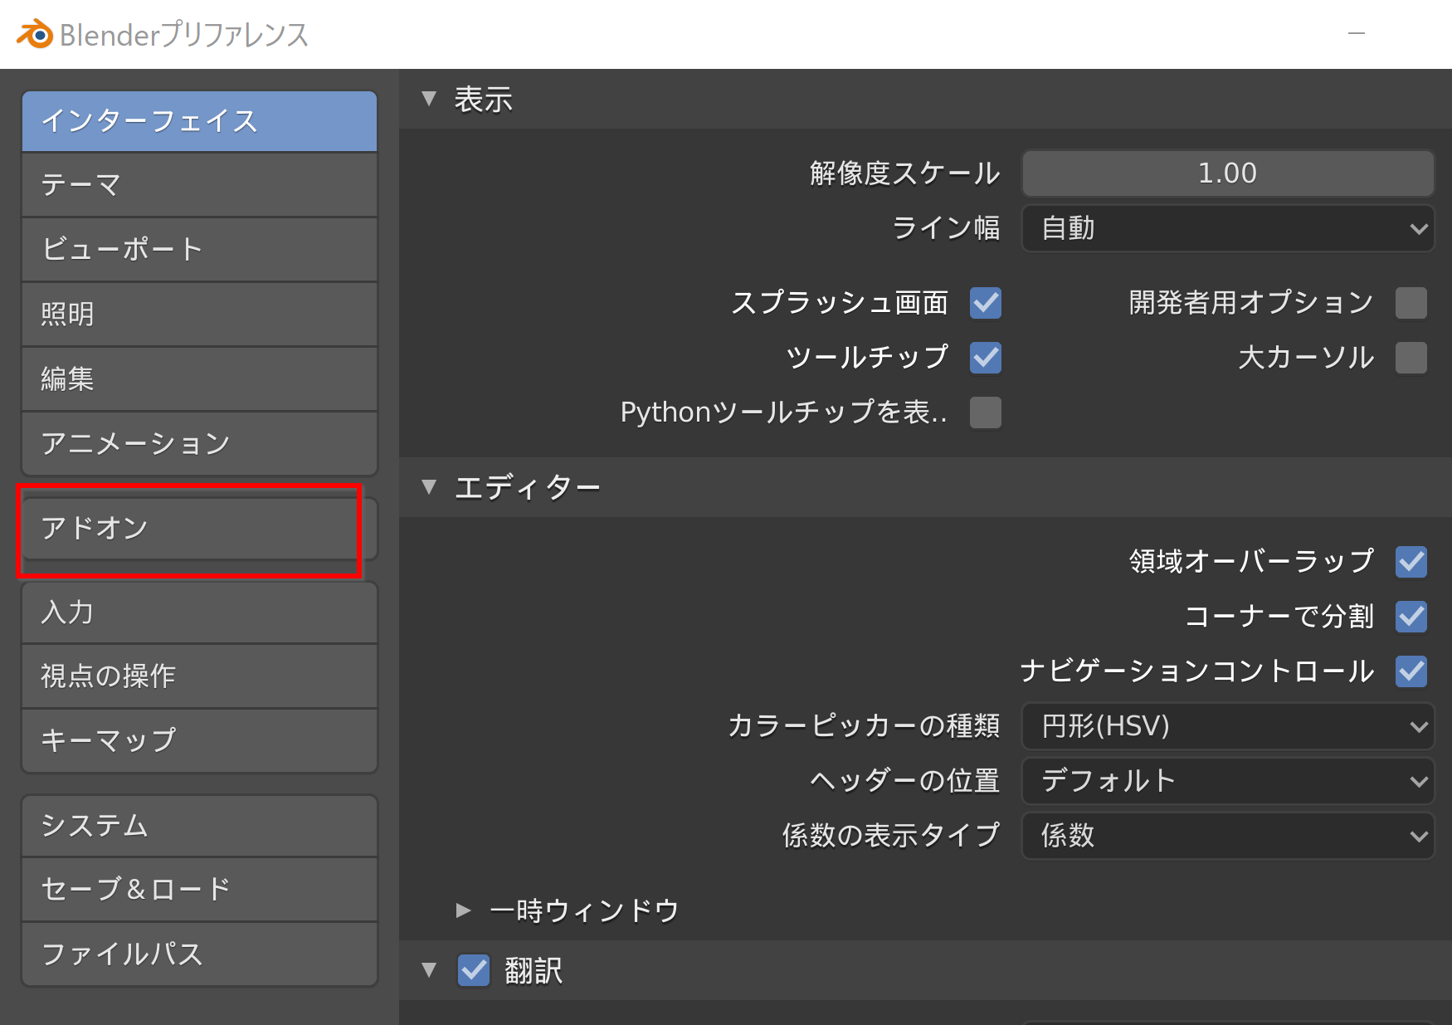Image resolution: width=1452 pixels, height=1025 pixels.
Task: Open the ライン幅 dropdown
Action: [1228, 228]
